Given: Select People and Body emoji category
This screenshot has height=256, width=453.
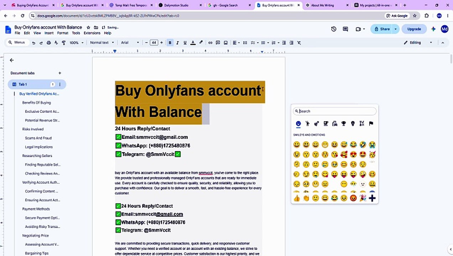Looking at the screenshot, I should (x=307, y=124).
